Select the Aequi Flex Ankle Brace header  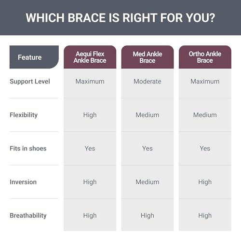(x=90, y=57)
